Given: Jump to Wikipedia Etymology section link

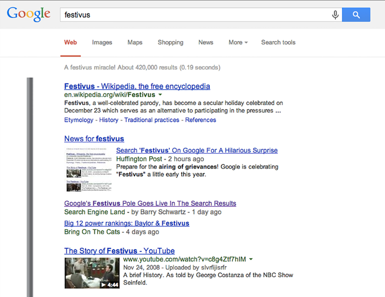Looking at the screenshot, I should tap(79, 120).
